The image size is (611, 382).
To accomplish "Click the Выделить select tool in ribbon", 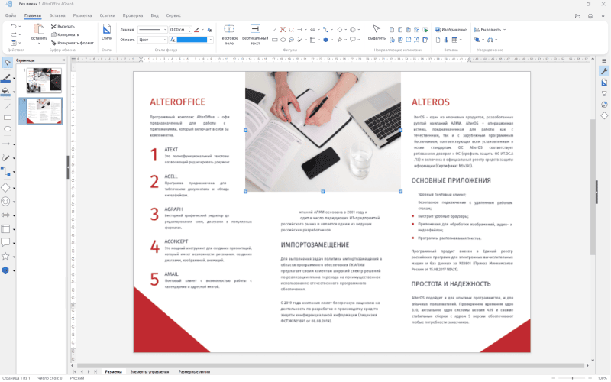I will pyautogui.click(x=376, y=33).
